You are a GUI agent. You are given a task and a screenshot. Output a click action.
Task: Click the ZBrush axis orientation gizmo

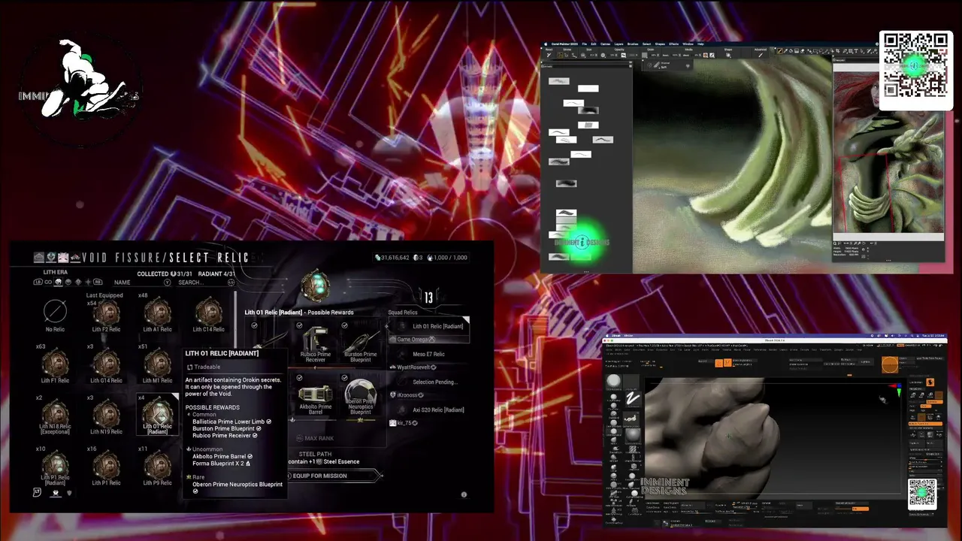tap(895, 388)
